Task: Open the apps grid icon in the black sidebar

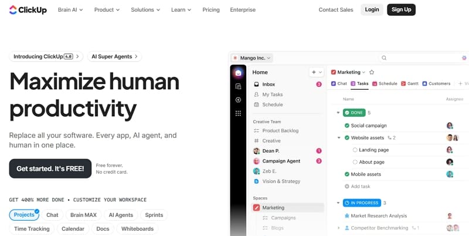Action: (238, 113)
